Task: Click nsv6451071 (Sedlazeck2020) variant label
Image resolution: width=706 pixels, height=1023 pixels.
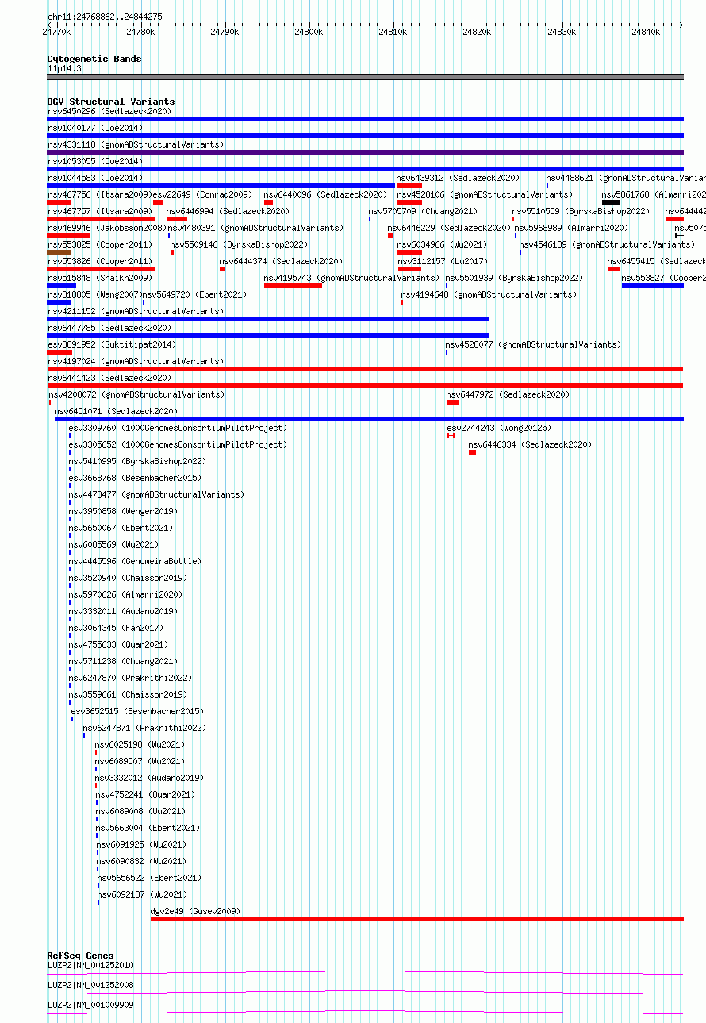Action: [116, 411]
